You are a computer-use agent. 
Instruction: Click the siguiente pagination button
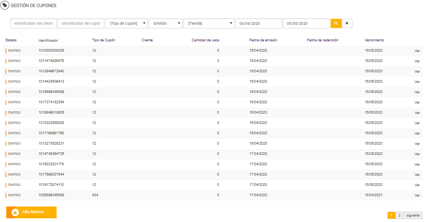[413, 215]
